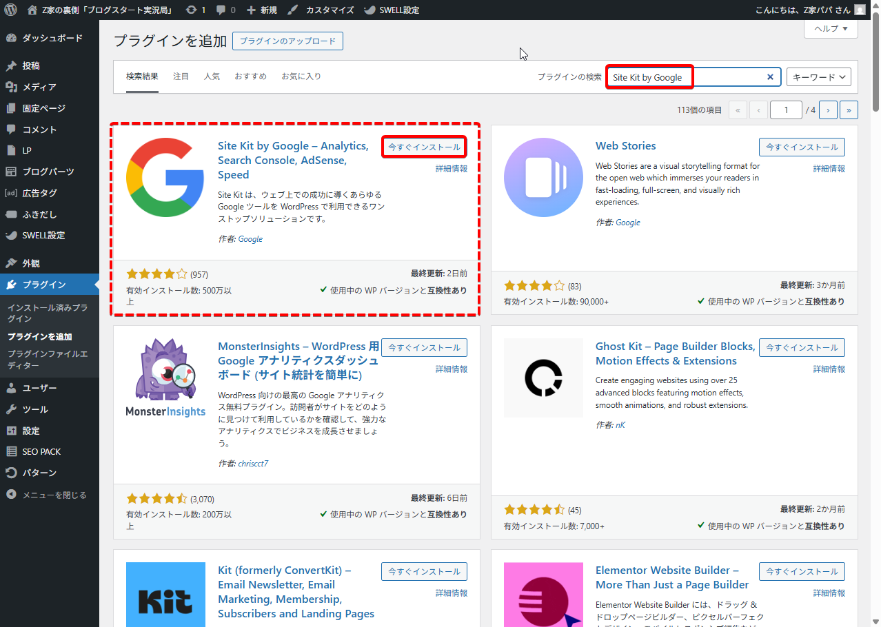Screen dimensions: 881x627
Task: Open 詳細情報 for MonsterInsights
Action: pyautogui.click(x=452, y=369)
